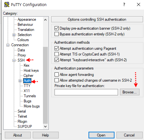
Task: Open Host keys settings
Action: (x=31, y=70)
